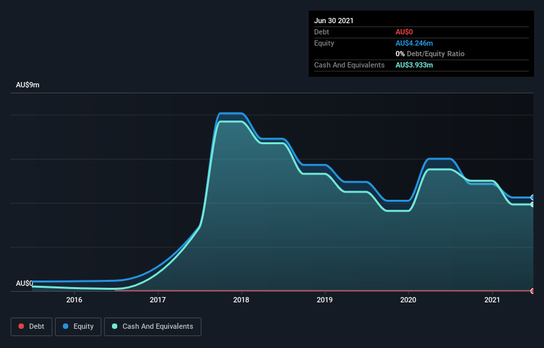Click the Equity row label in tooltip
Screen dimensions: 544x348
pyautogui.click(x=324, y=43)
